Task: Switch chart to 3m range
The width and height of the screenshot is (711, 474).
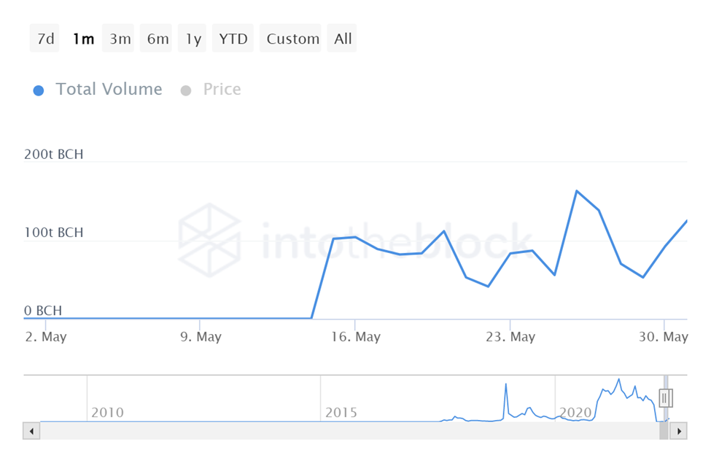Action: 120,39
